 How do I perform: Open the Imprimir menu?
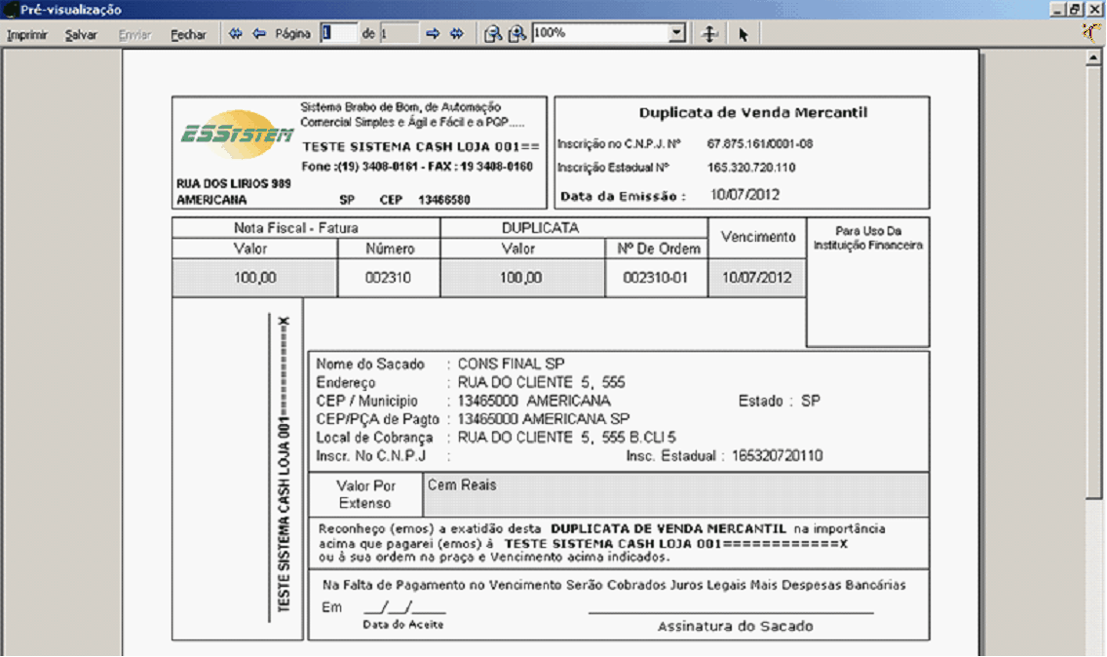[x=27, y=34]
